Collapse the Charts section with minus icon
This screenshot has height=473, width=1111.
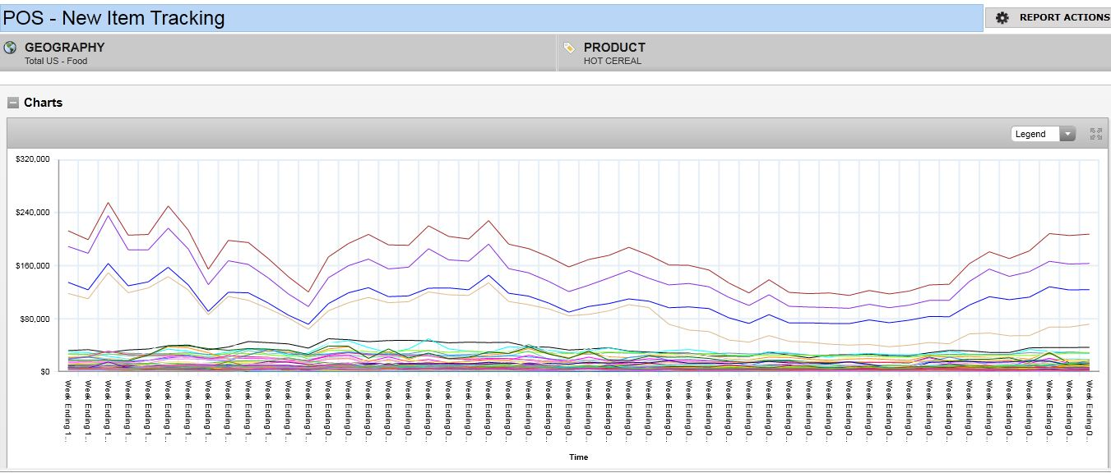tap(13, 103)
